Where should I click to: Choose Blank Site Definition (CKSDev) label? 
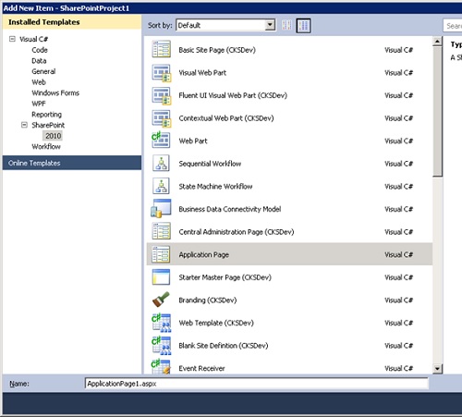tap(224, 346)
